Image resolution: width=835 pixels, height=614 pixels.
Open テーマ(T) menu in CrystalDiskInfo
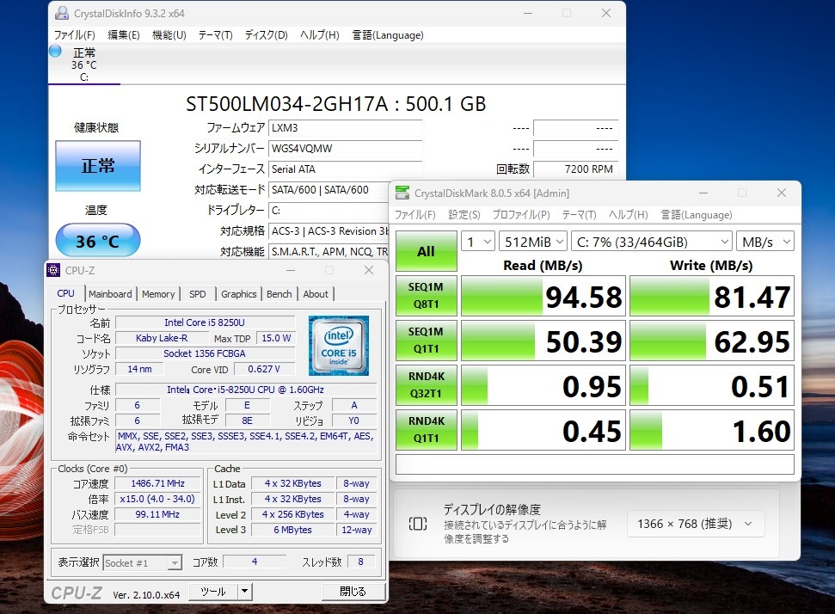click(x=215, y=35)
